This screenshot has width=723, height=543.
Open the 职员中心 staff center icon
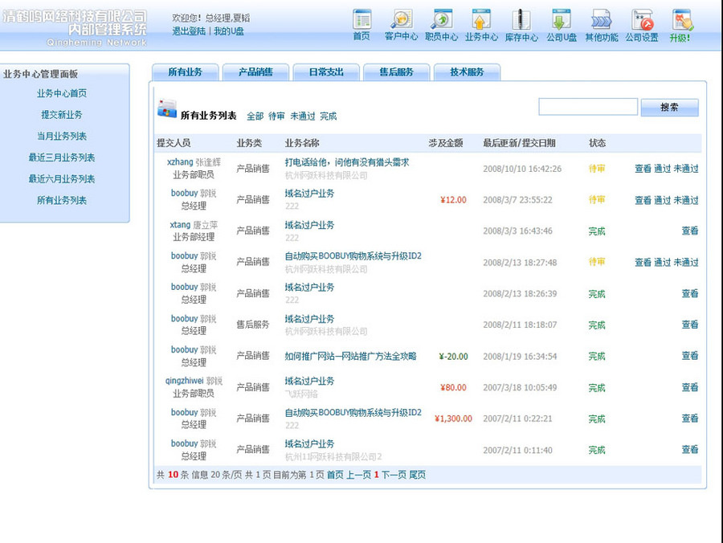pyautogui.click(x=441, y=19)
